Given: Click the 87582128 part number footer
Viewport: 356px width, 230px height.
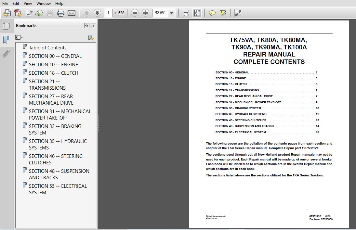Looking at the screenshot, I should pos(315,216).
